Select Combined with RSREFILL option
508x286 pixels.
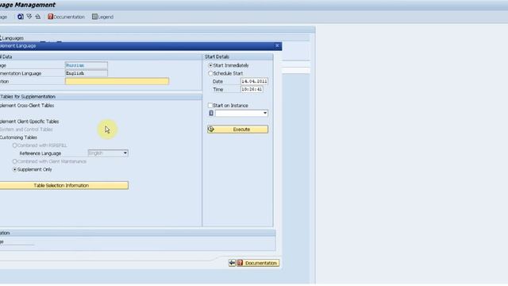pos(14,145)
